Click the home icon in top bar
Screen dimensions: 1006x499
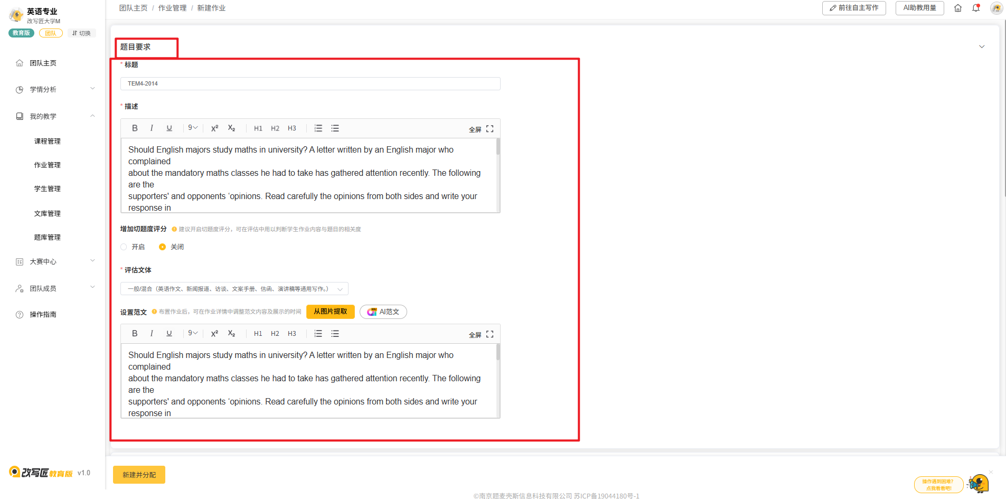click(x=958, y=8)
